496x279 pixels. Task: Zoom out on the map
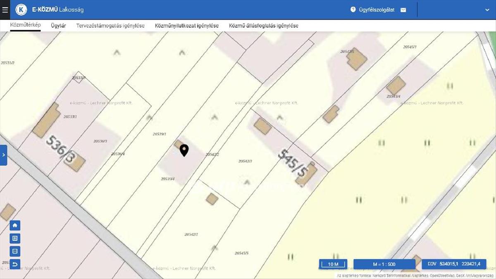tap(15, 251)
